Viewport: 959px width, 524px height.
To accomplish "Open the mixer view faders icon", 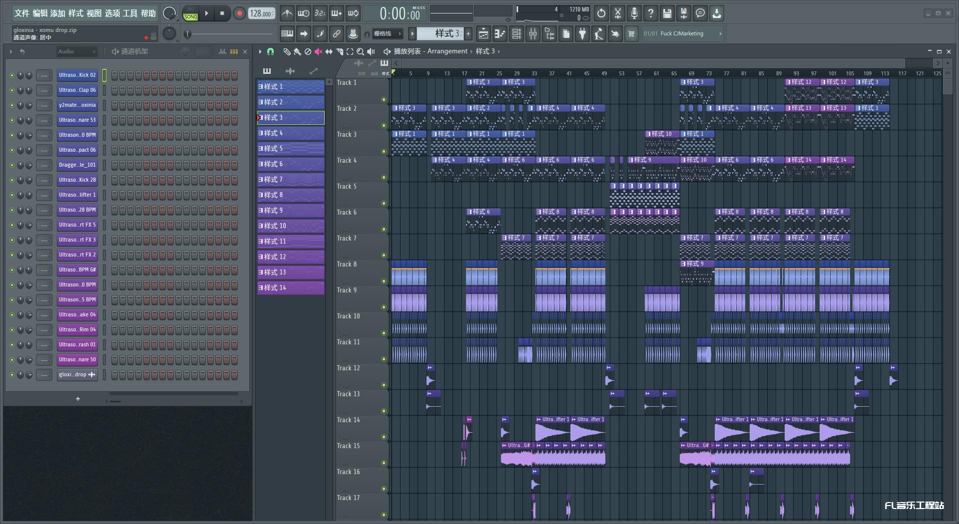I will pyautogui.click(x=533, y=34).
